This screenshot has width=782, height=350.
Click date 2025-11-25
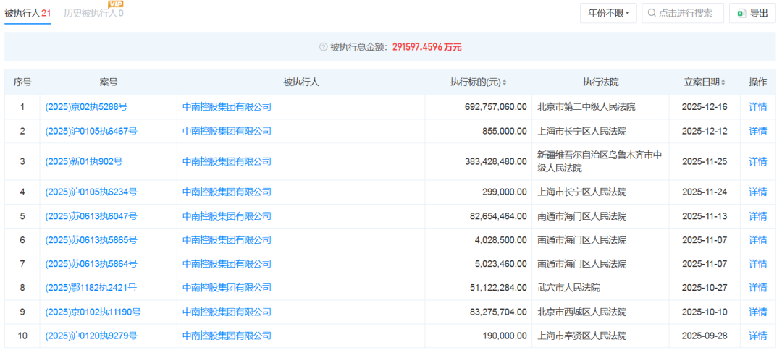point(705,161)
